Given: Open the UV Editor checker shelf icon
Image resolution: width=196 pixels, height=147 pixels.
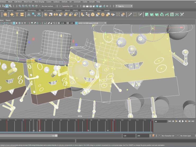Looking at the screenshot, I should (x=172, y=15).
